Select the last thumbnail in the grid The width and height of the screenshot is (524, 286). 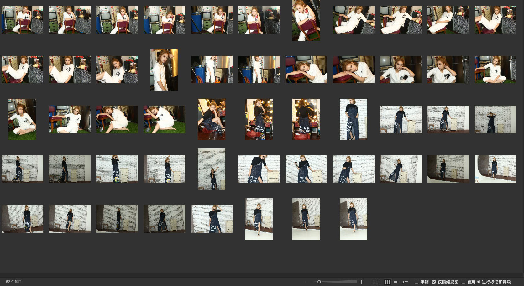(x=353, y=219)
